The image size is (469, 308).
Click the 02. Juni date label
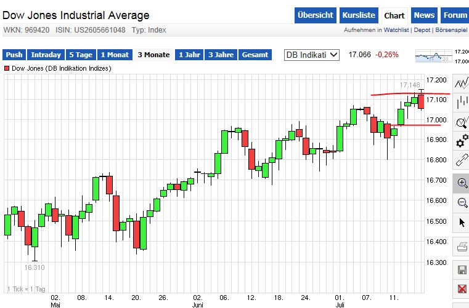point(197,301)
